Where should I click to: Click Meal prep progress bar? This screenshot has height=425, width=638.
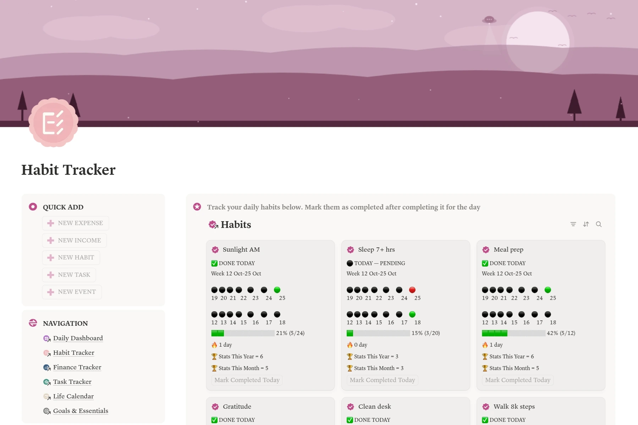pos(513,333)
